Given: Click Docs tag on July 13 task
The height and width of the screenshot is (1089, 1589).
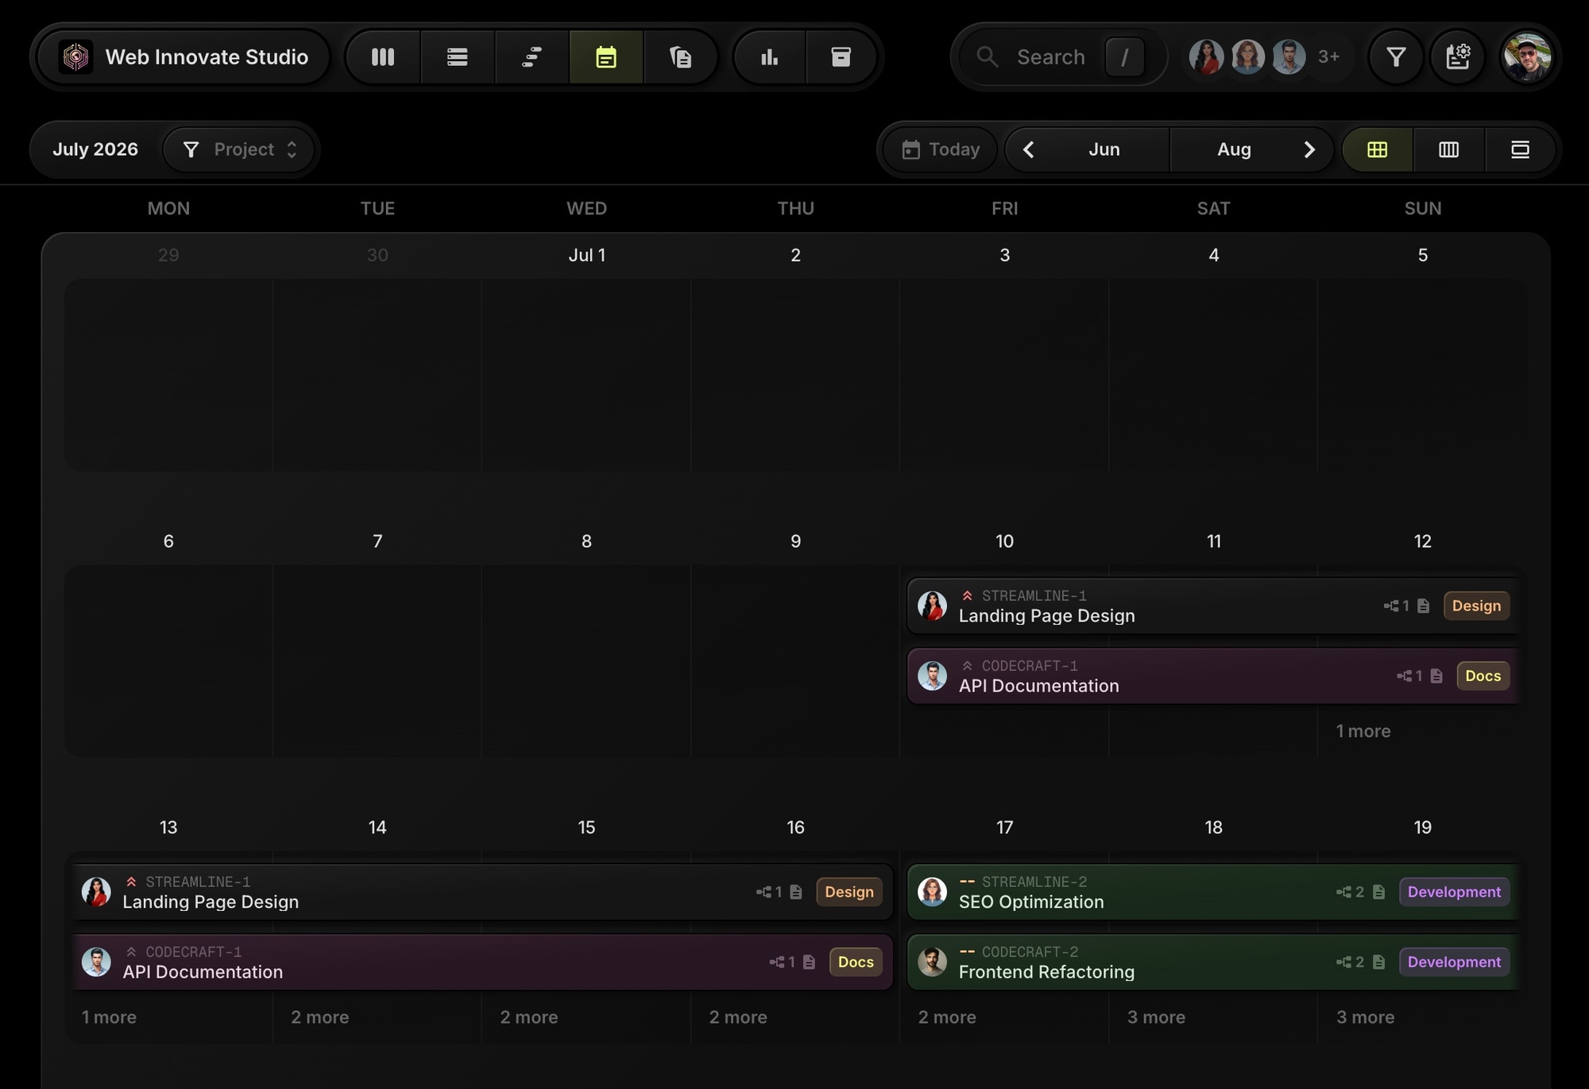Looking at the screenshot, I should coord(855,962).
